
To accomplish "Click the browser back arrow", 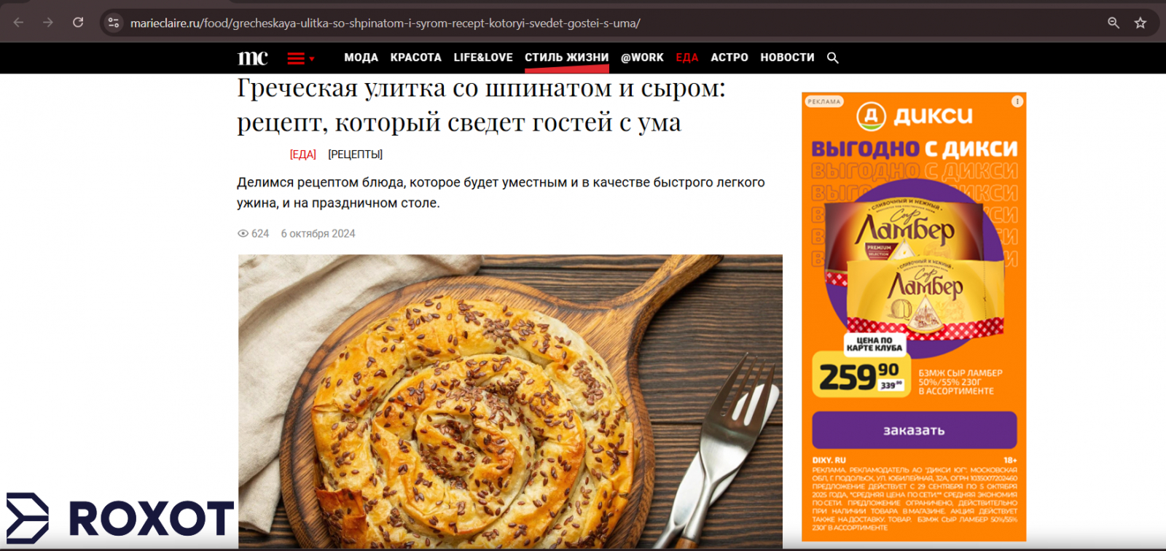I will (x=19, y=23).
